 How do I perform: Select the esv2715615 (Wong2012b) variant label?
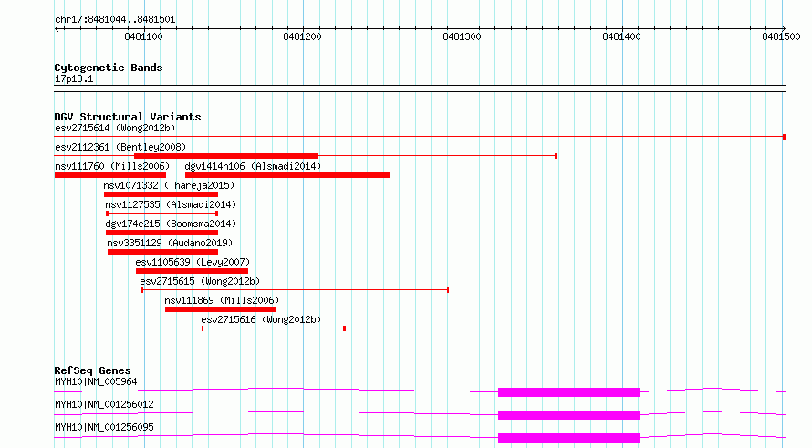pos(200,281)
